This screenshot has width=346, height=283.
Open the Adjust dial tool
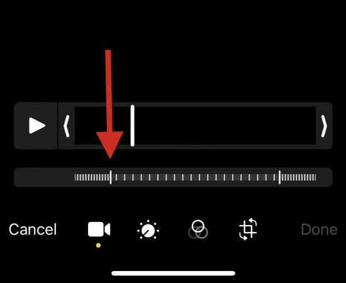tap(148, 230)
